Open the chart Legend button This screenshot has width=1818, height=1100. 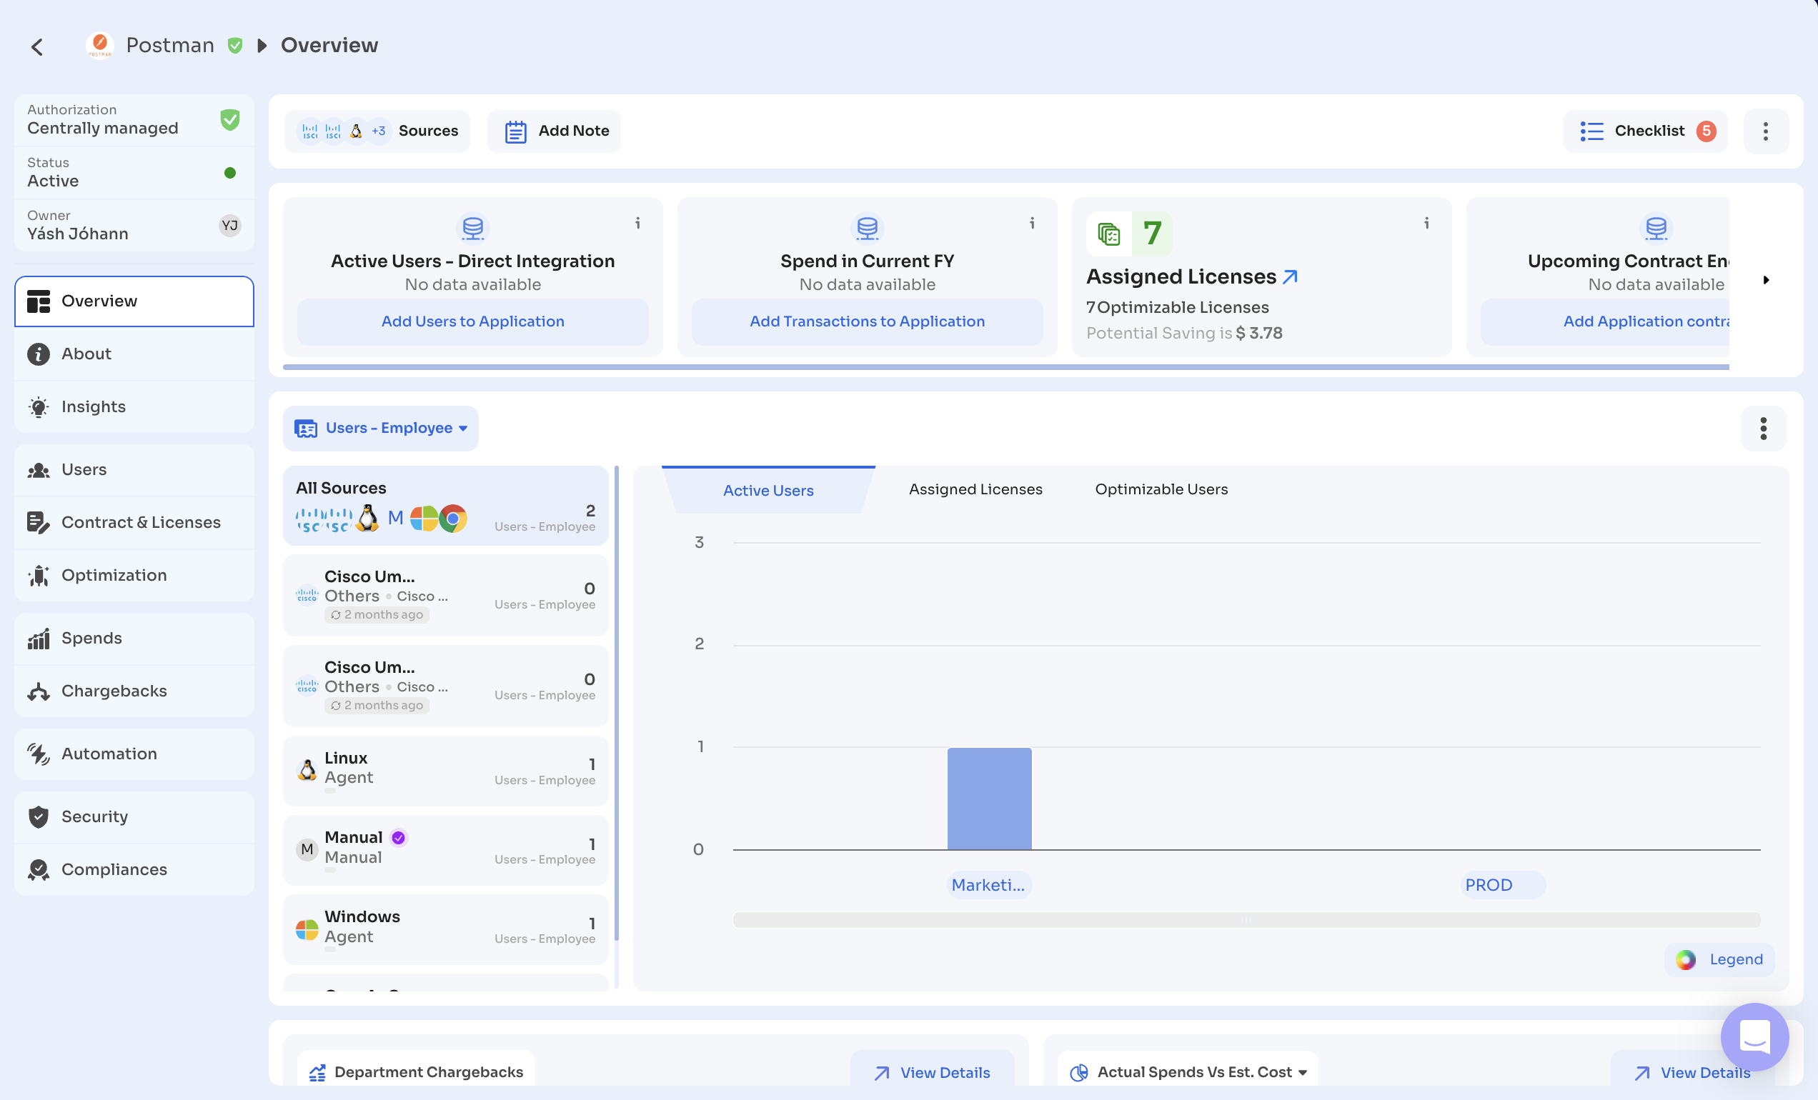(x=1719, y=960)
